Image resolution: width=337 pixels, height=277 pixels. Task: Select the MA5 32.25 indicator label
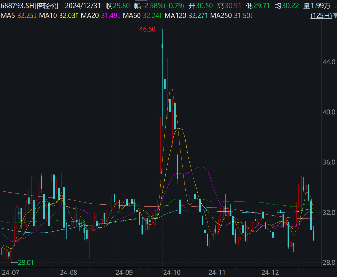19,16
